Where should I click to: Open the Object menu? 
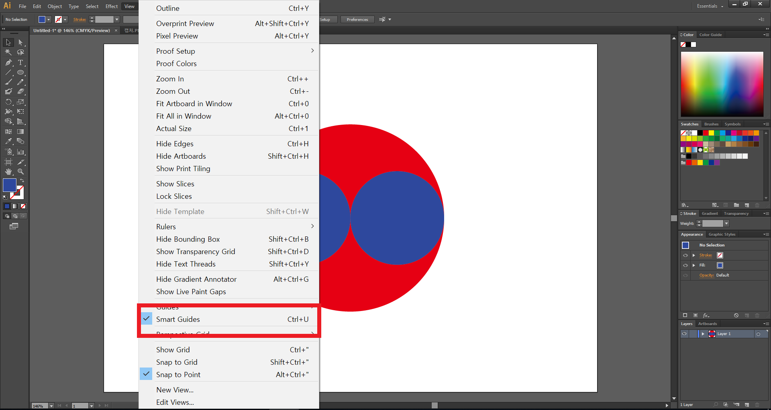[55, 6]
